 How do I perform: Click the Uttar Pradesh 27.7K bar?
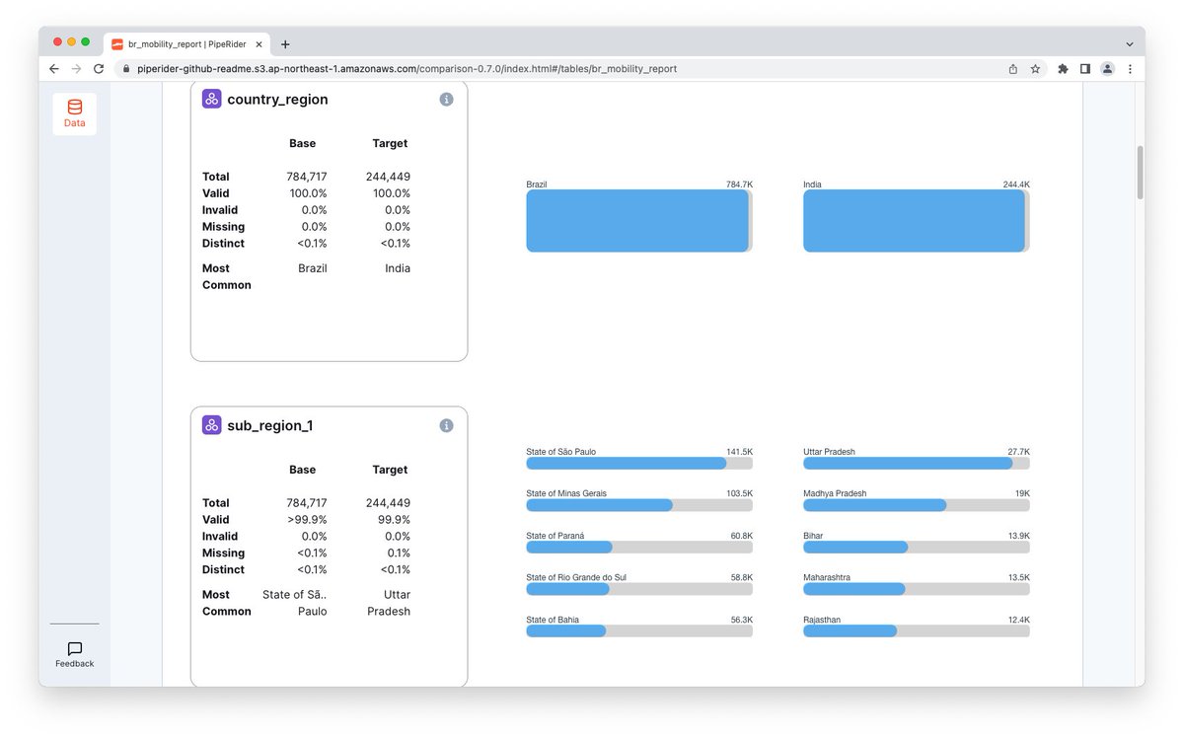917,463
